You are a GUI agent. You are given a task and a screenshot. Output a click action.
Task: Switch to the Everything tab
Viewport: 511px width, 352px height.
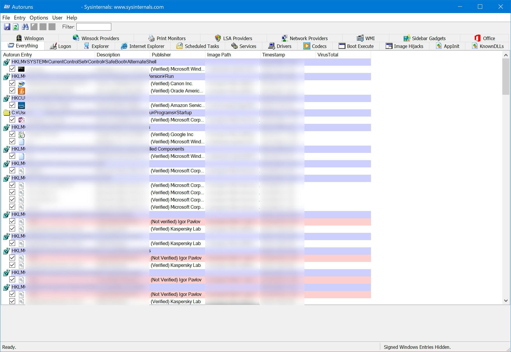click(23, 46)
